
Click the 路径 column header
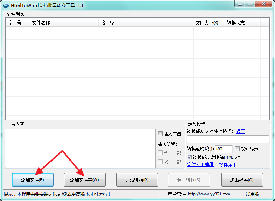click(x=146, y=23)
